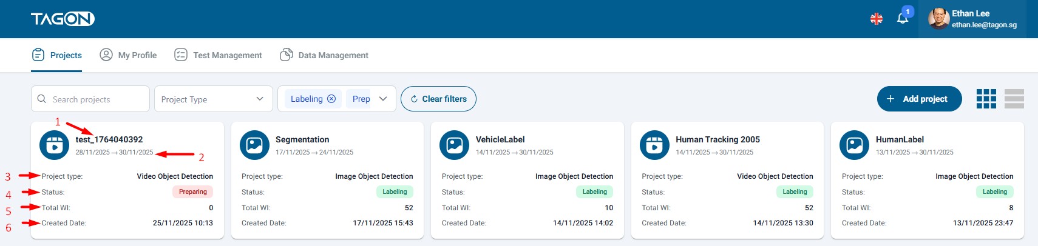Click the TAGON logo
1038x246 pixels.
click(63, 19)
